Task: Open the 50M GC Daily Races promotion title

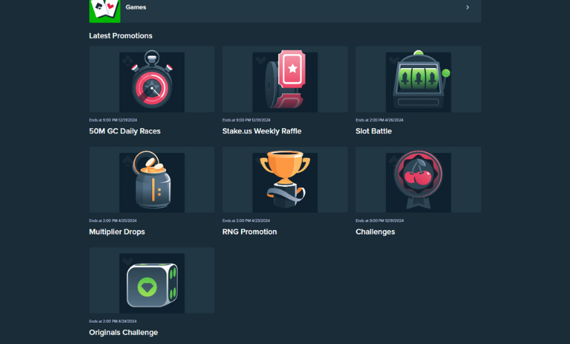Action: pos(125,131)
